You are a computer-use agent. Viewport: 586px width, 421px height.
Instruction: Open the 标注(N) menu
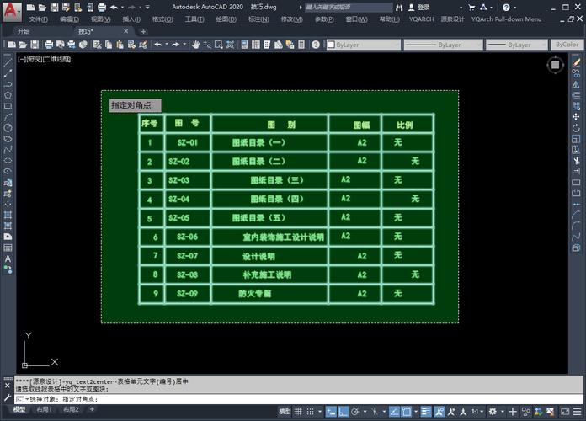(x=258, y=19)
